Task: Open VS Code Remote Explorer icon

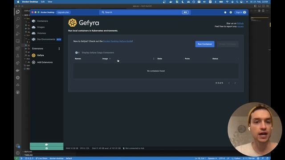Action: (18, 41)
